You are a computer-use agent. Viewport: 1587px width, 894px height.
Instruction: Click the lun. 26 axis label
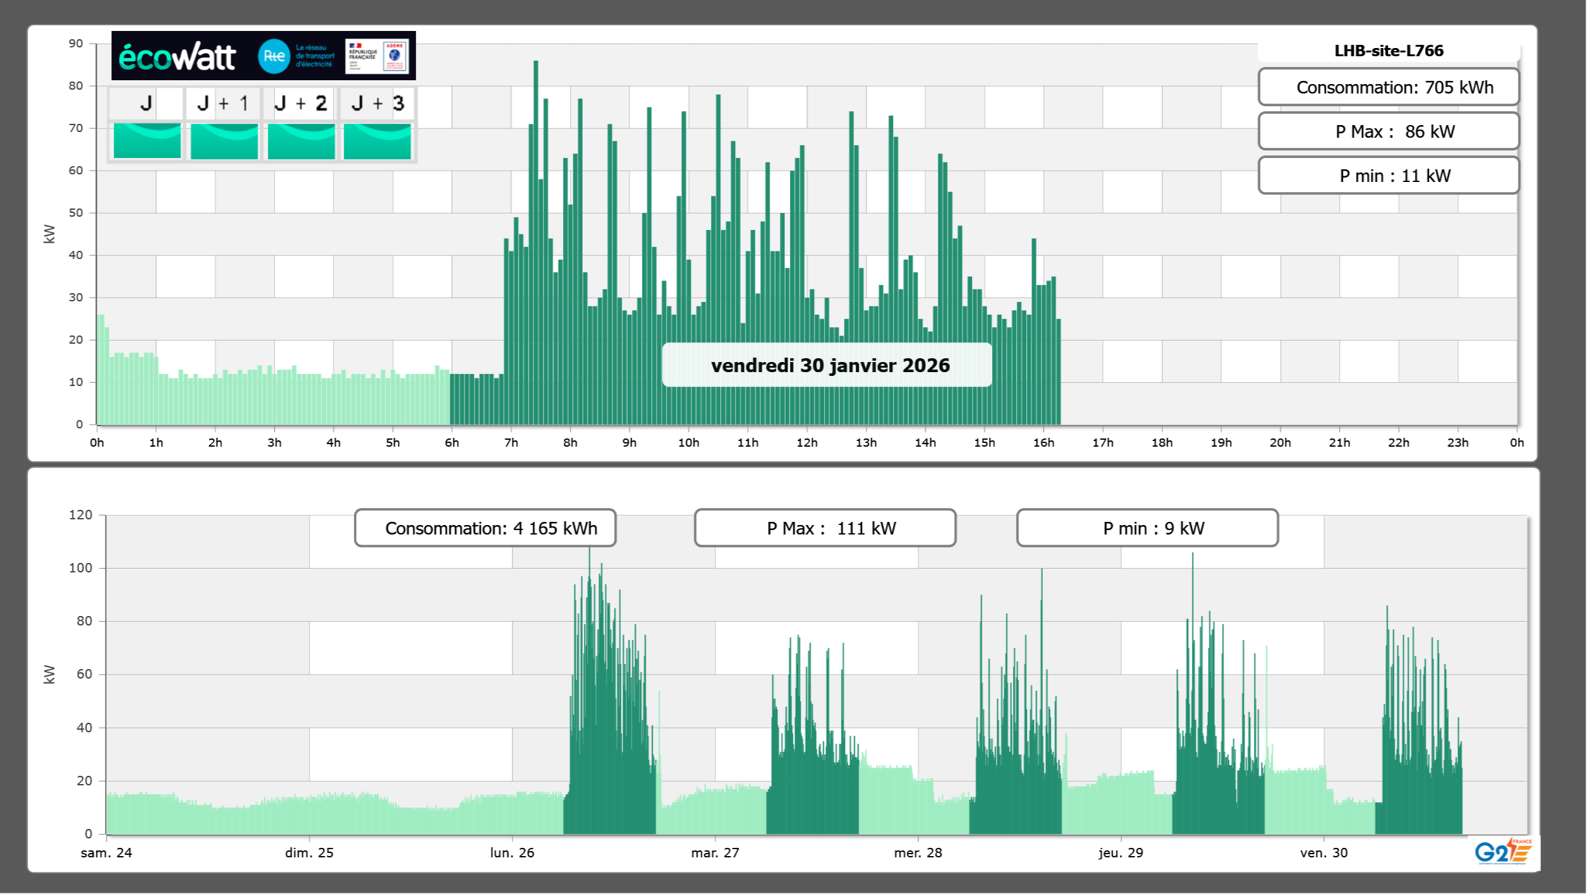click(512, 852)
